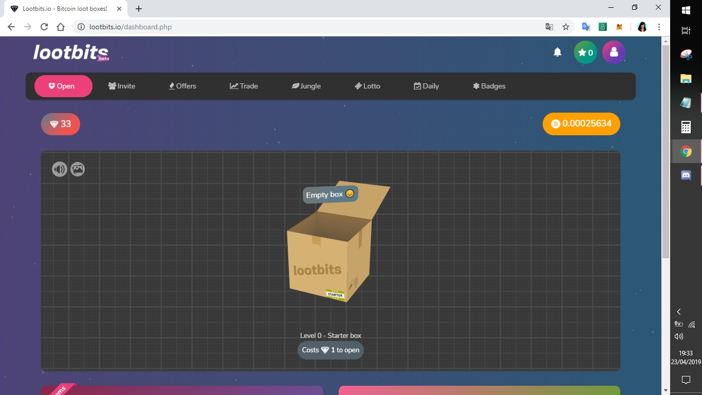Open Discord from the taskbar

(x=686, y=176)
